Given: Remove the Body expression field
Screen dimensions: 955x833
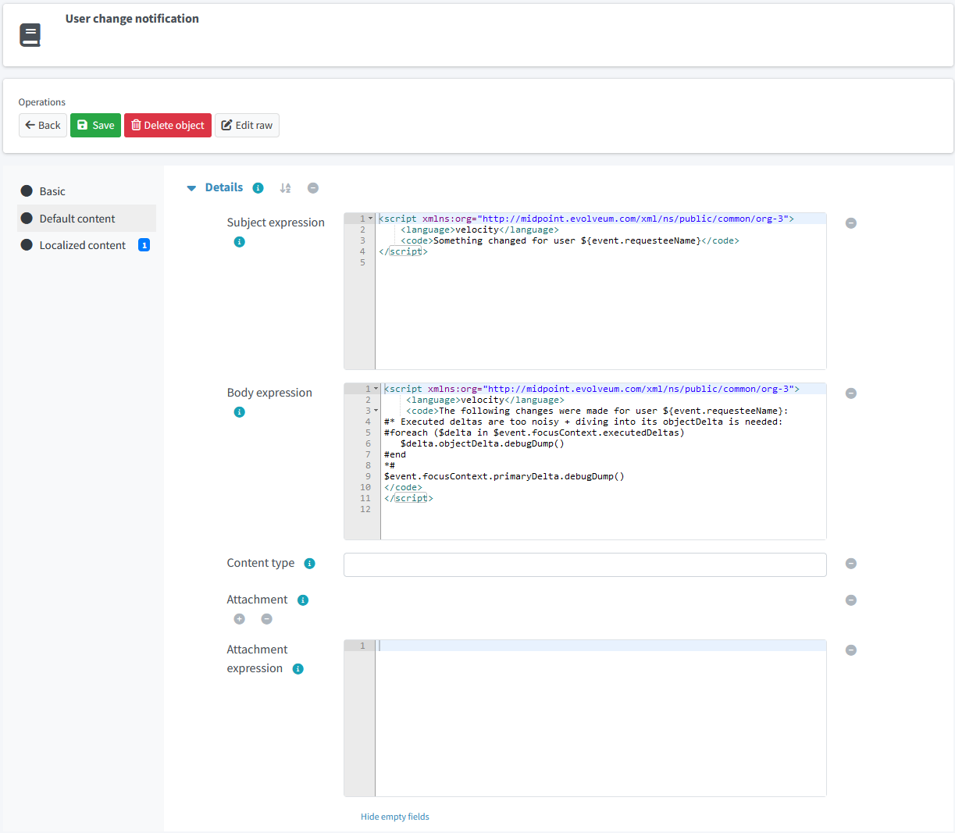Looking at the screenshot, I should point(851,393).
